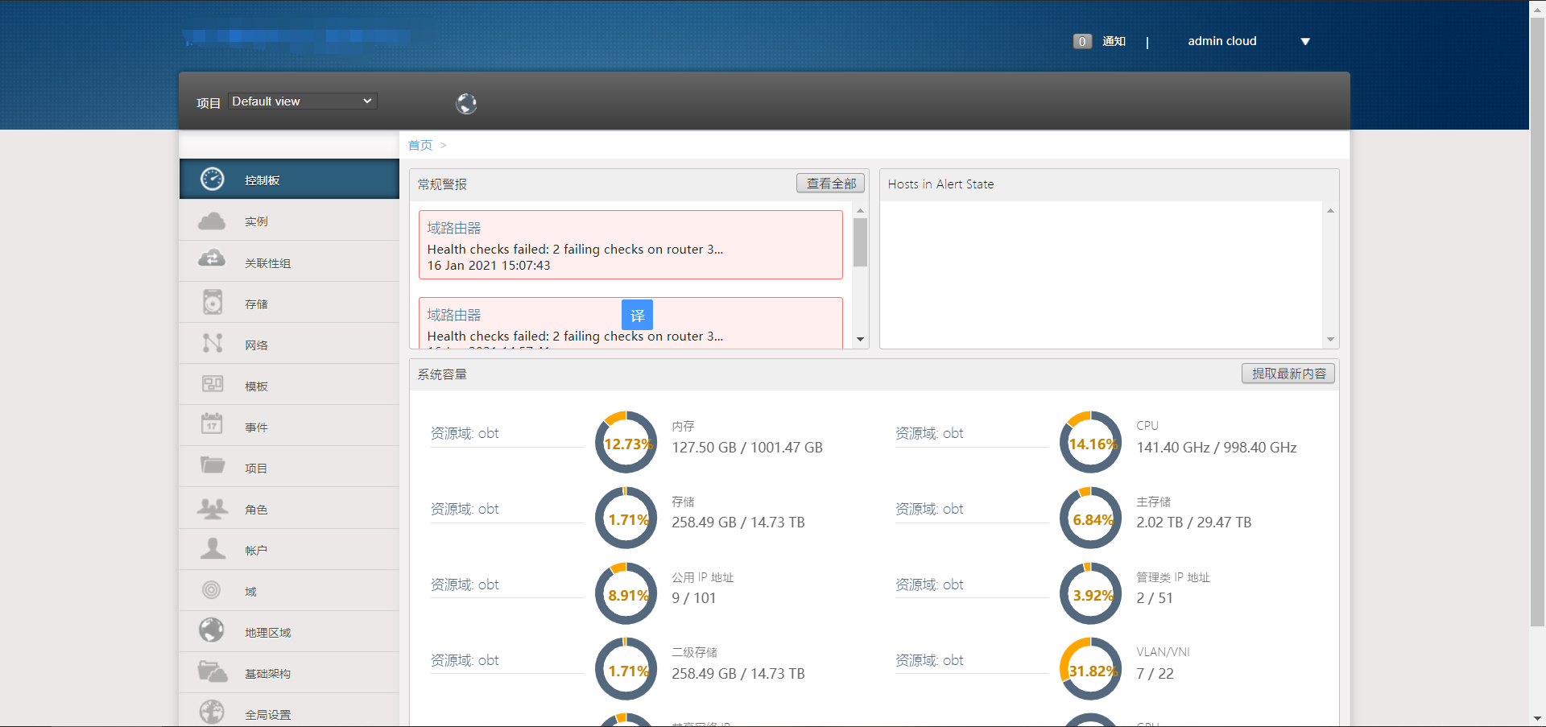Click 资源域: obt beside the 内存 ring
Image resolution: width=1546 pixels, height=727 pixels.
pyautogui.click(x=465, y=433)
